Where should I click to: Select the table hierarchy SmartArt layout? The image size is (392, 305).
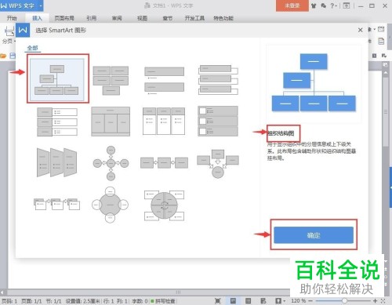coord(111,122)
